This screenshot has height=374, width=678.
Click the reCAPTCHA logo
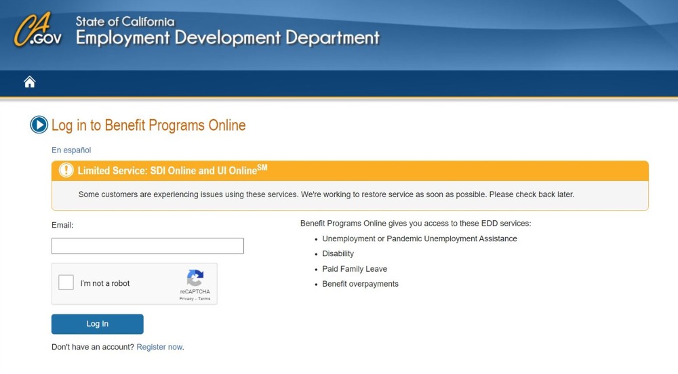[195, 278]
